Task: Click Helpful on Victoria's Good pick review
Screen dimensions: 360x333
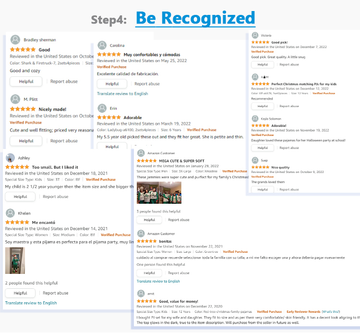Action: point(263,64)
